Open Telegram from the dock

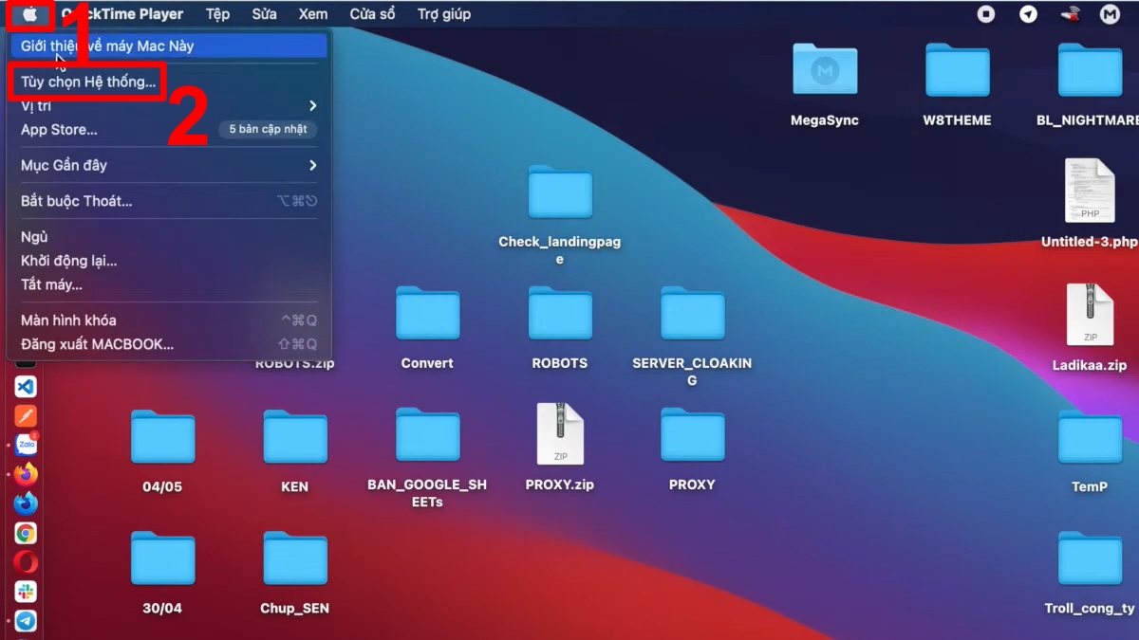tap(26, 621)
